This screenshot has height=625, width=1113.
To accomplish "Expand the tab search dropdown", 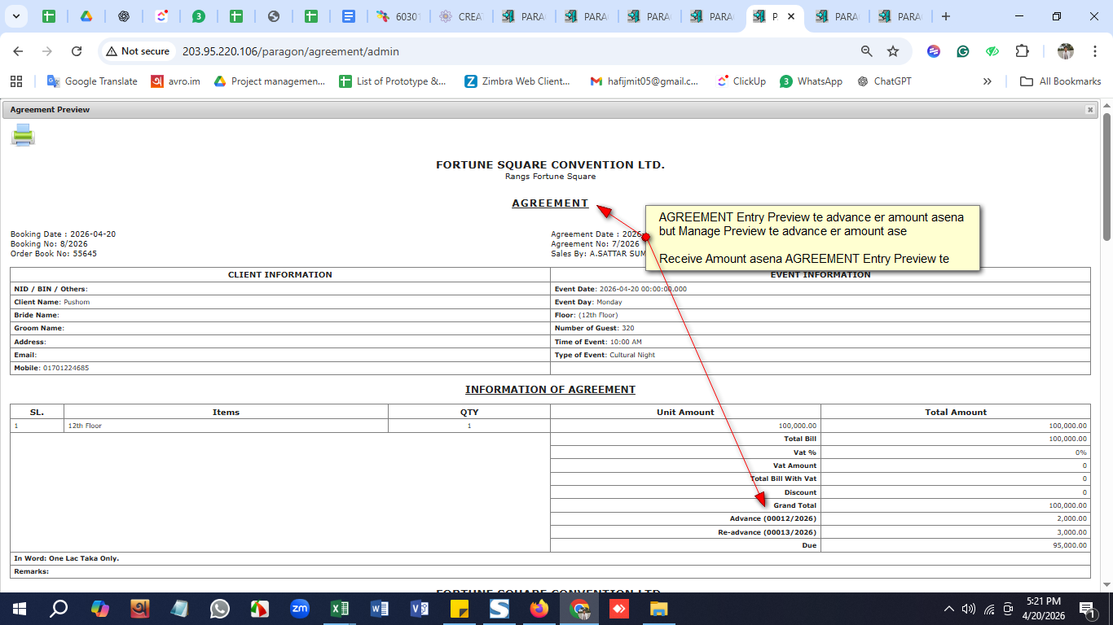I will tap(16, 16).
